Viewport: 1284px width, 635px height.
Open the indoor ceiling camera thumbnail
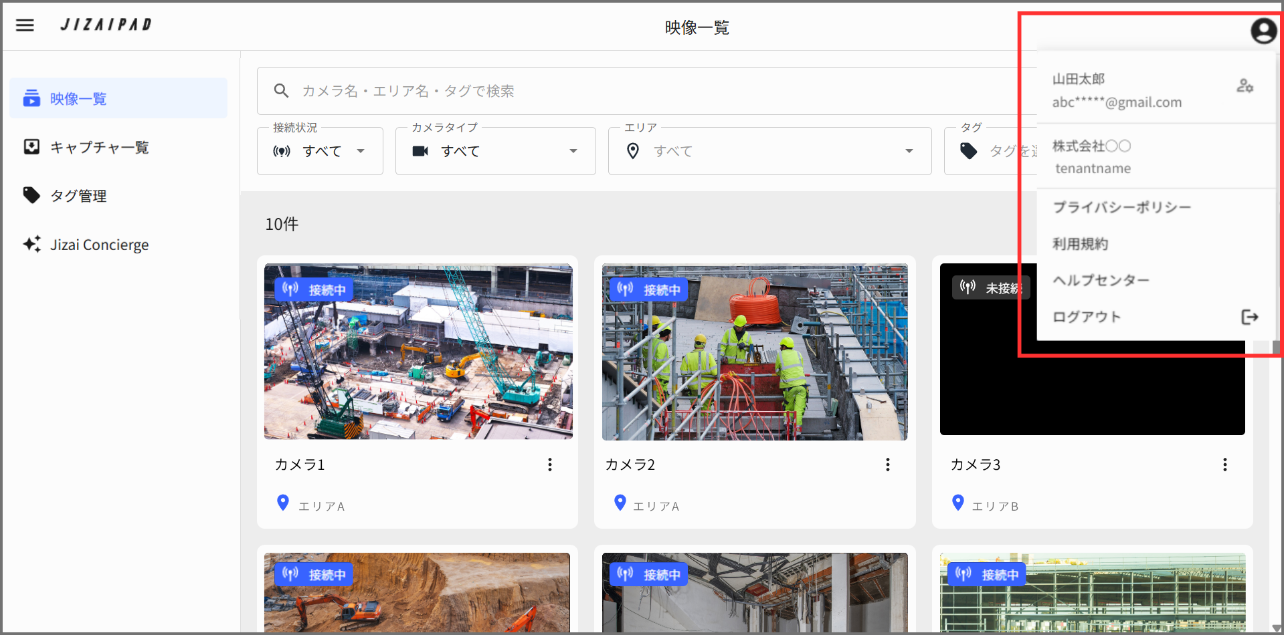pyautogui.click(x=755, y=592)
